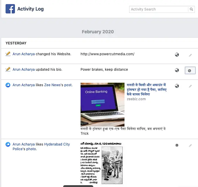Open the gear audience icon on Hyderabad Police row
This screenshot has height=187, width=198.
[x=177, y=145]
